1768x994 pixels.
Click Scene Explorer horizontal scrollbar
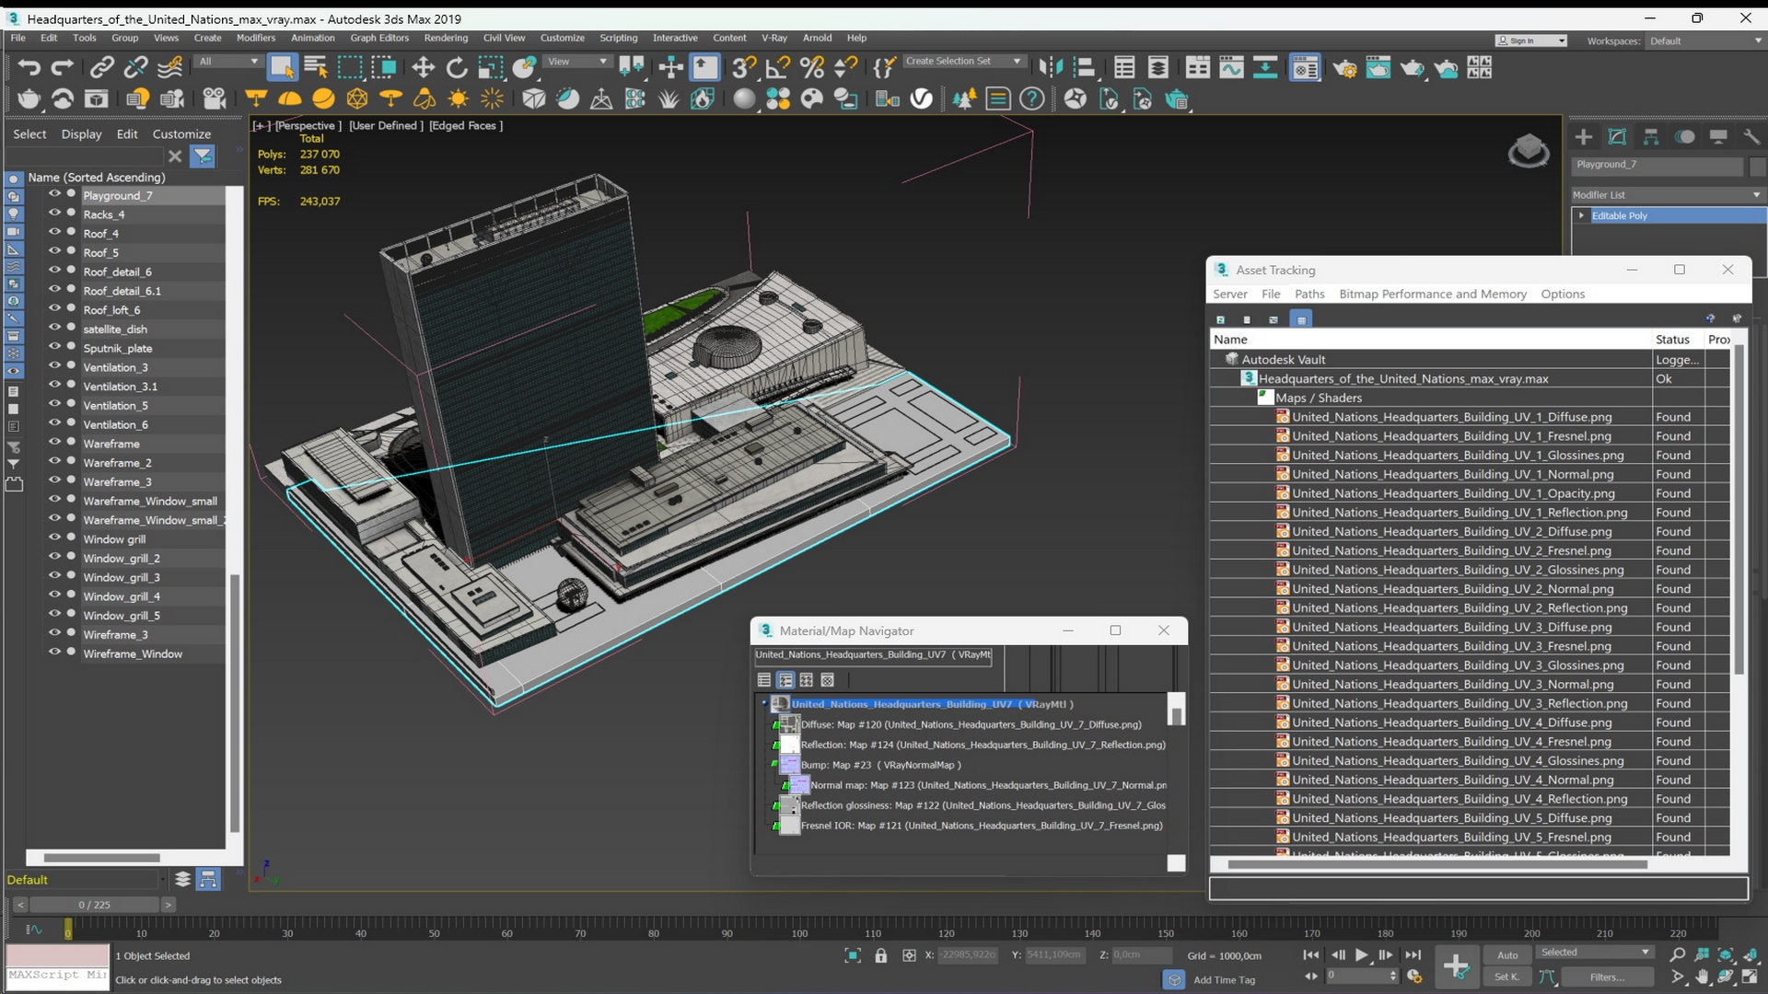click(x=101, y=858)
